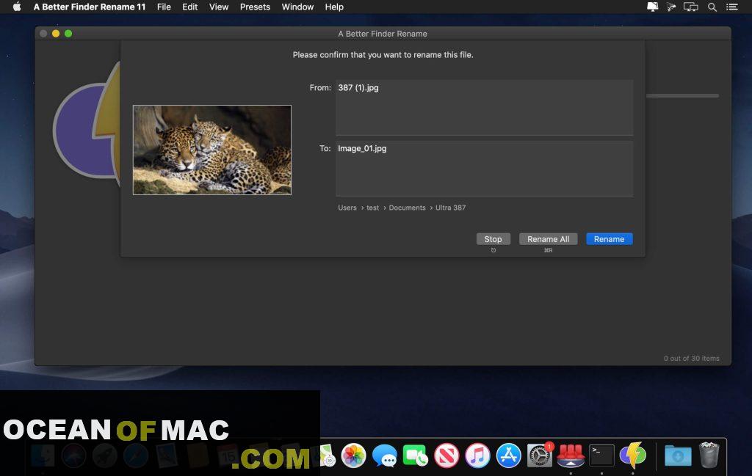Image resolution: width=752 pixels, height=476 pixels.
Task: Minimize the window with the yellow button
Action: (56, 34)
